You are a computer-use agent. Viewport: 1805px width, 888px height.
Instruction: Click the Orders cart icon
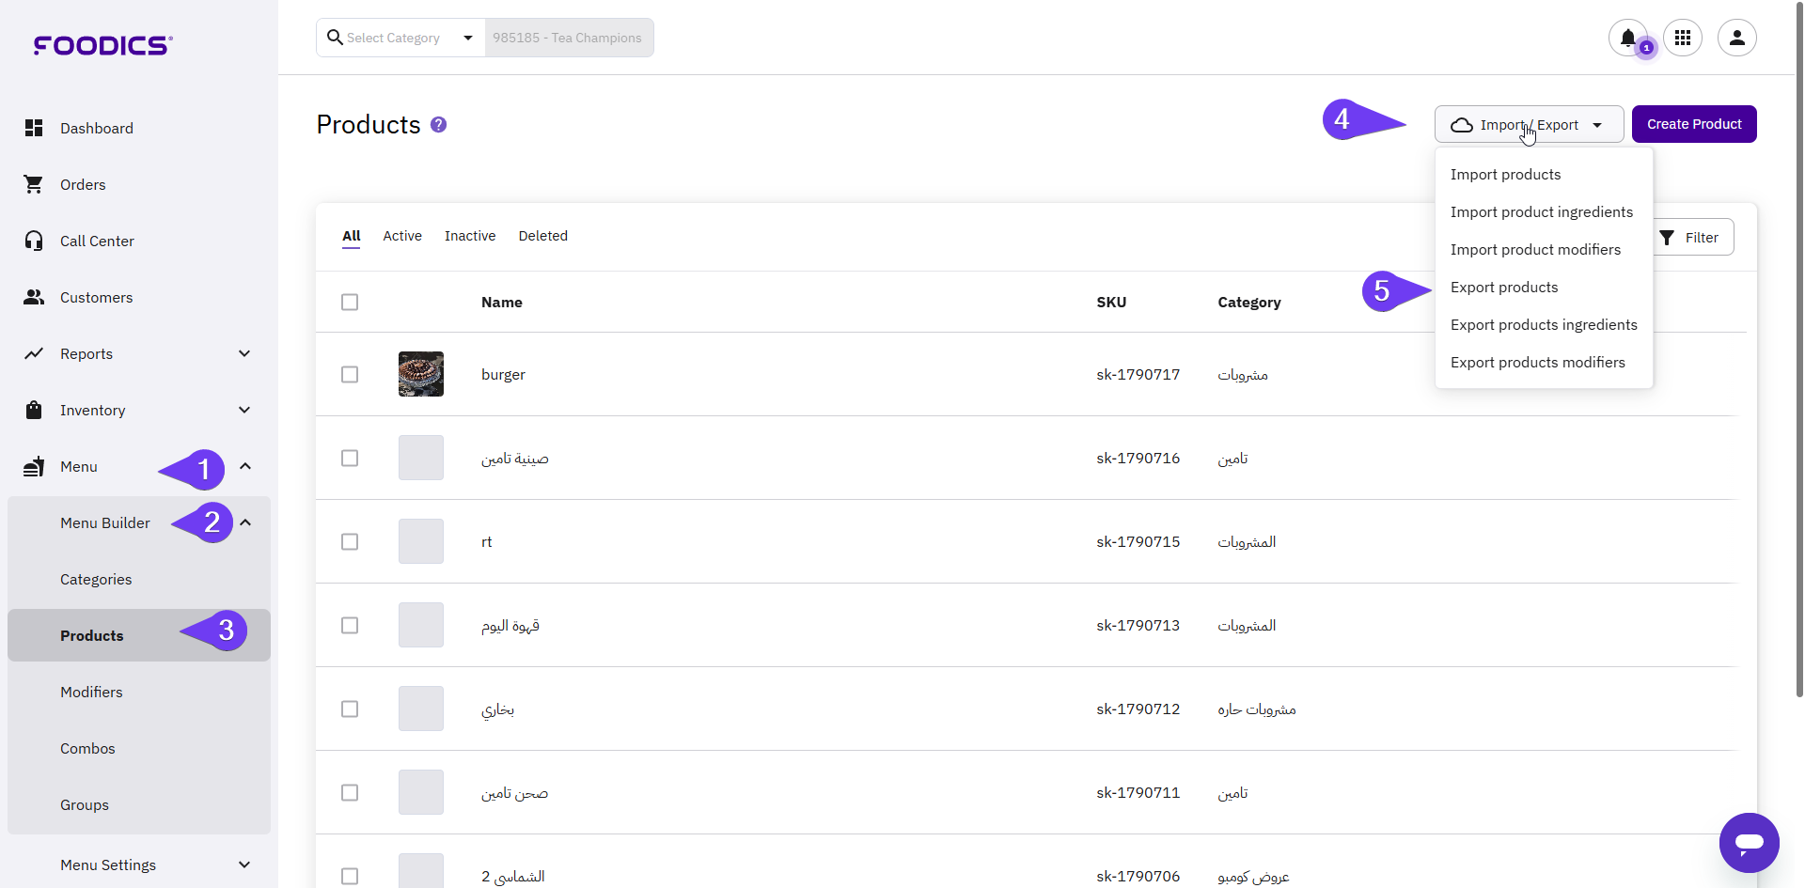(34, 184)
